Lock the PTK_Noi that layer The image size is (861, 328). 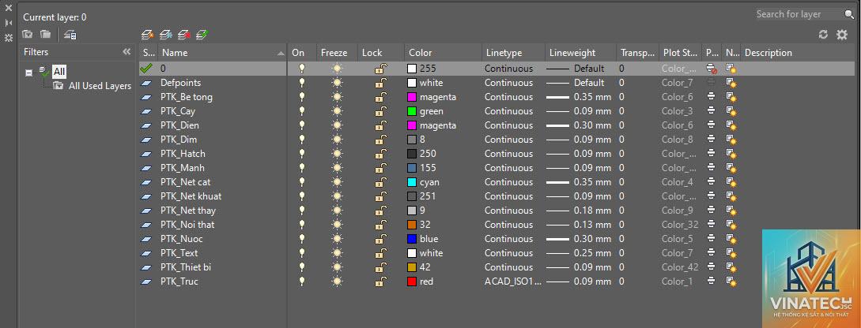click(x=380, y=225)
